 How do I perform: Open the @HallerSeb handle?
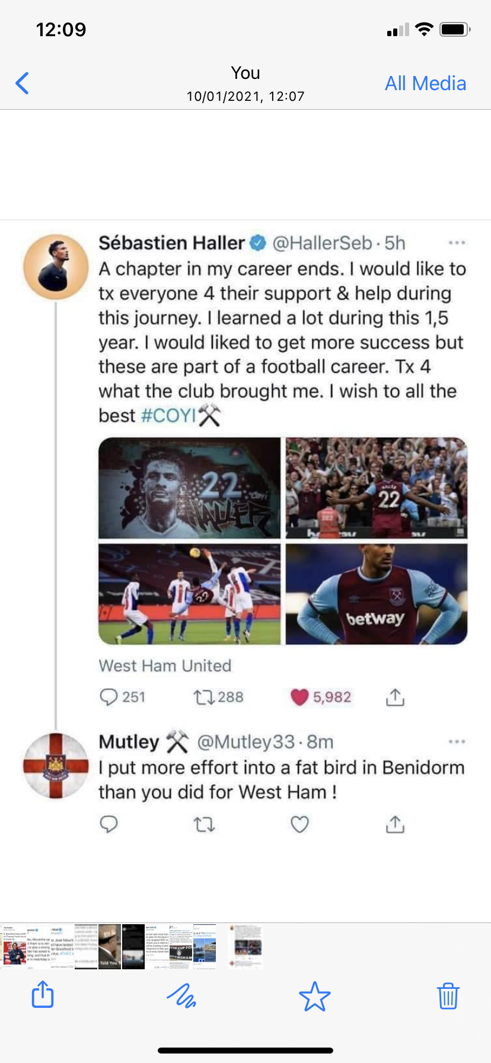[x=322, y=243]
